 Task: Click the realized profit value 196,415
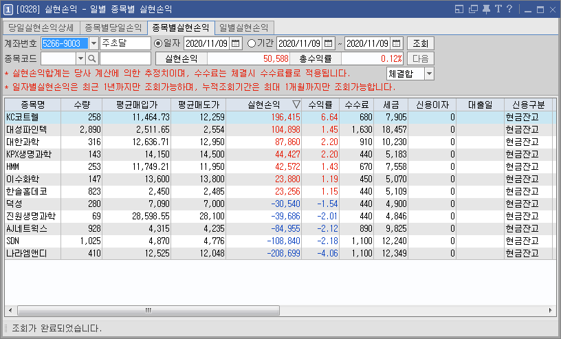coord(285,118)
